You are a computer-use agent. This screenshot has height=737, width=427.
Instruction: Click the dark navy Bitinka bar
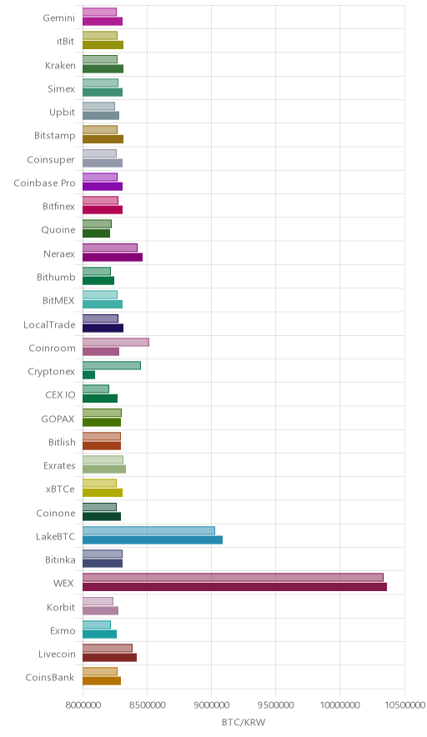pyautogui.click(x=103, y=563)
